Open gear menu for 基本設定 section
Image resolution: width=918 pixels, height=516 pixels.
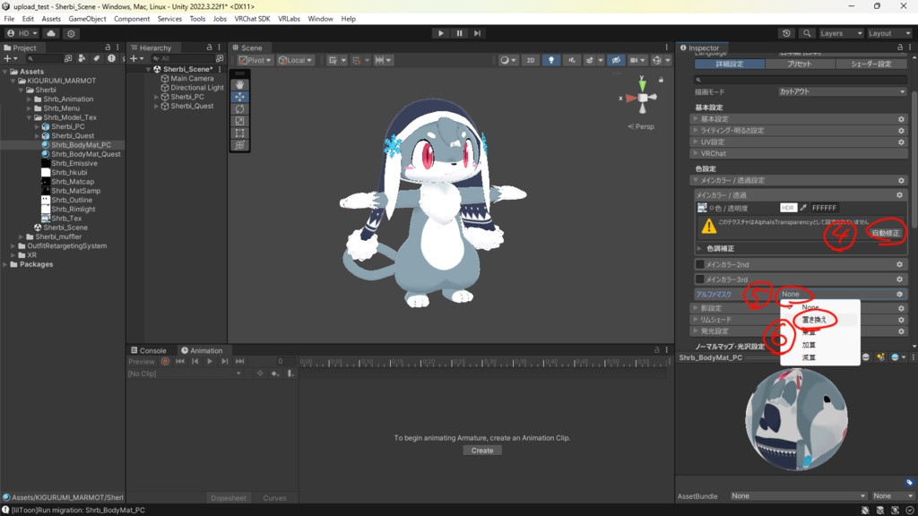click(x=901, y=119)
